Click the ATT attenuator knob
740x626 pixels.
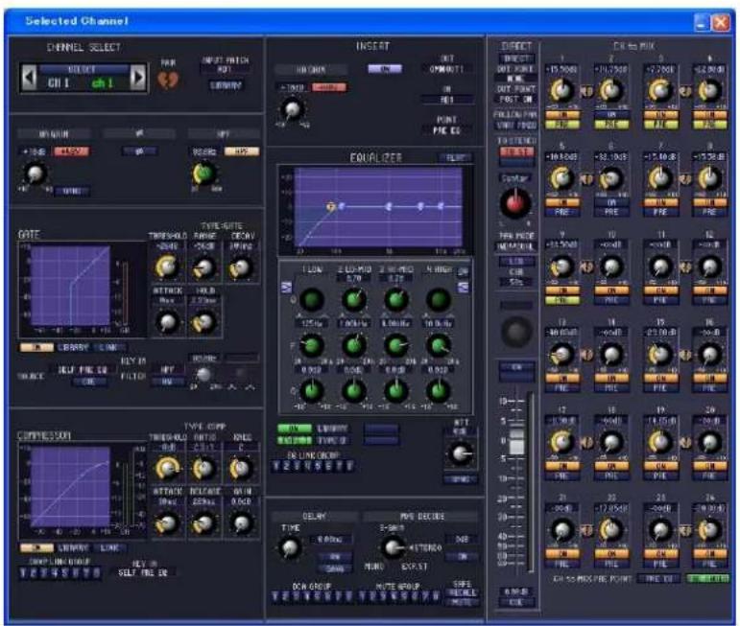pos(460,453)
